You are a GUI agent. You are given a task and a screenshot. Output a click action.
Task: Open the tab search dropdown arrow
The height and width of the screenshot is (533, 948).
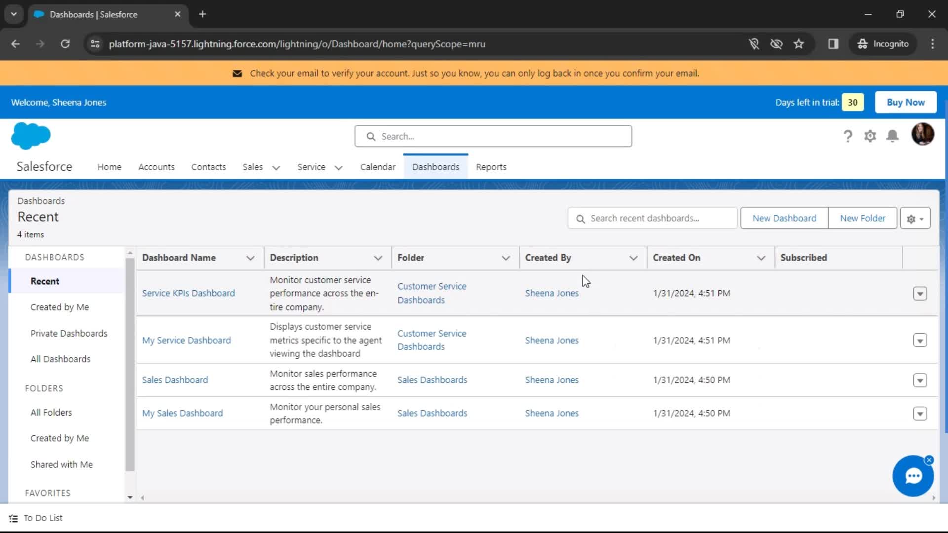click(14, 14)
